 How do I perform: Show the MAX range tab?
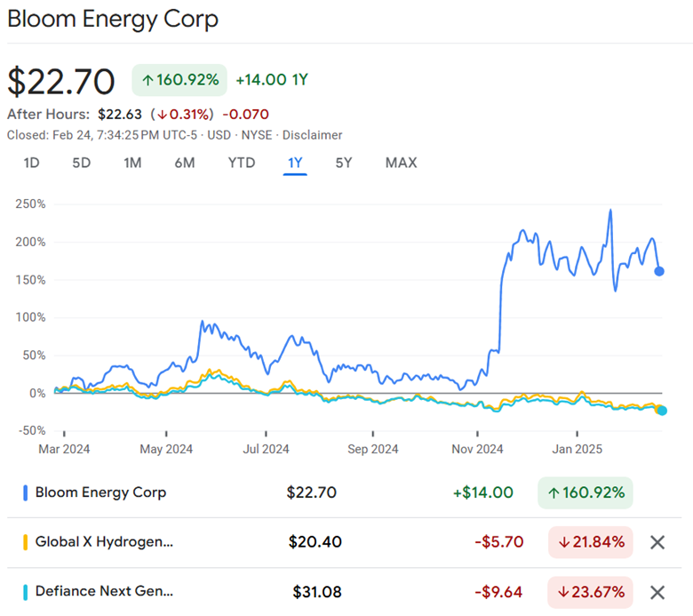[402, 164]
